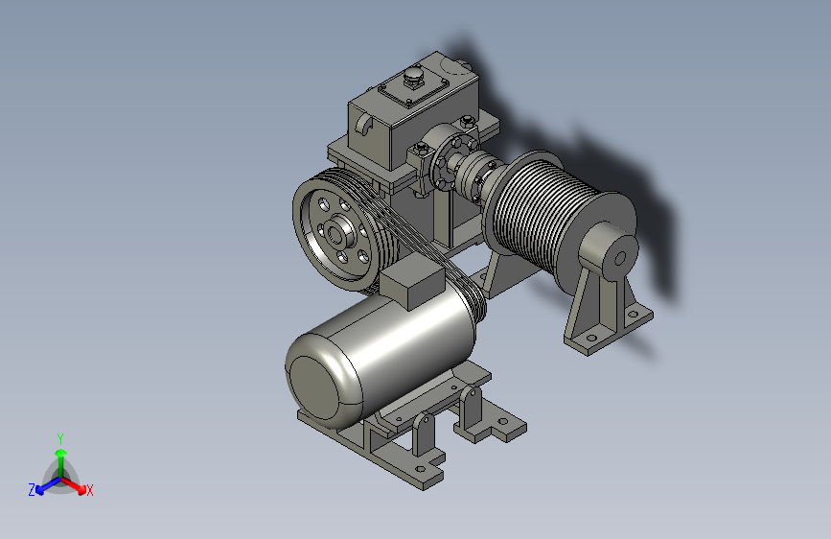Select the rectangular junction box on the motor
The height and width of the screenshot is (539, 831).
(412, 283)
